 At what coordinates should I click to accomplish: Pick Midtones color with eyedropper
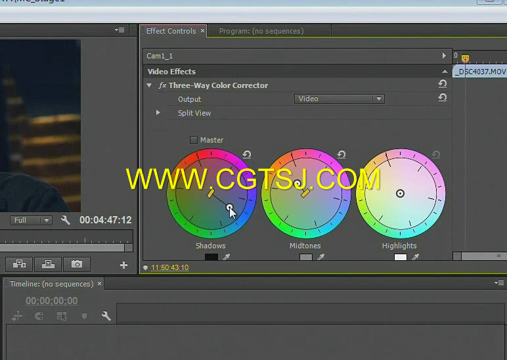320,257
